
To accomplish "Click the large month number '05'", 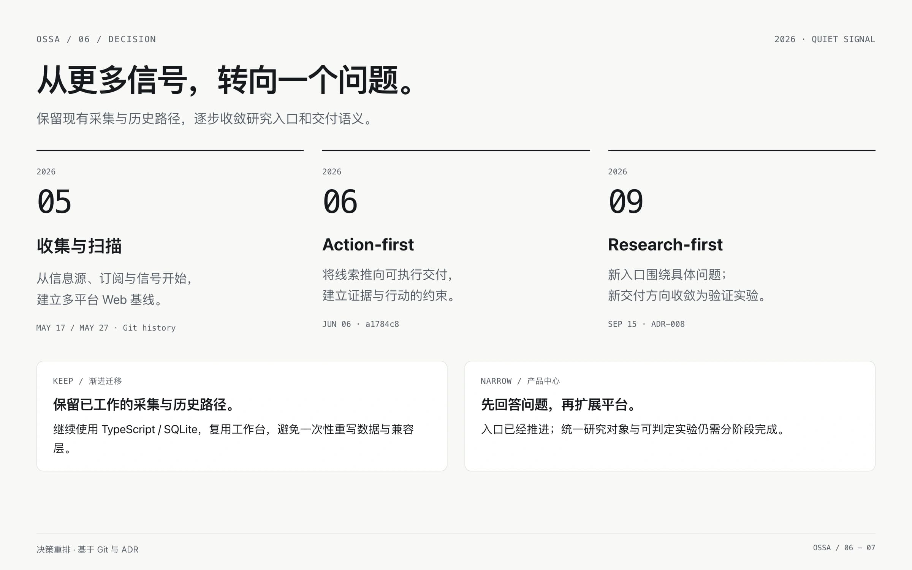I will pyautogui.click(x=54, y=201).
